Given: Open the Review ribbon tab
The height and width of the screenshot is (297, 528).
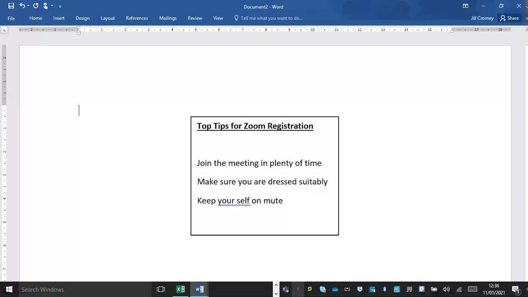Looking at the screenshot, I should (195, 18).
